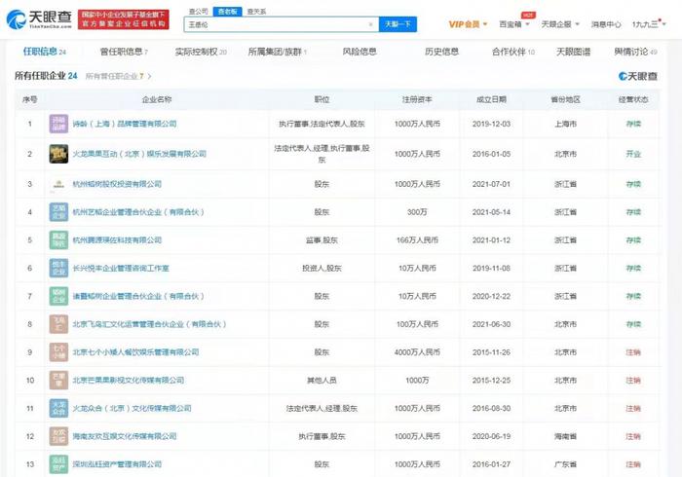Click the logo icon of 北京七个小矮人餐饮娱乐管理有限公司
This screenshot has height=477, width=682.
click(x=58, y=352)
